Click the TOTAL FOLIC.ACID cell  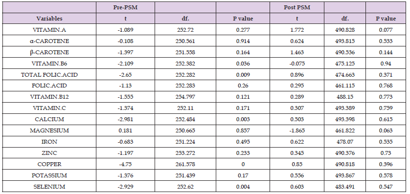pos(49,75)
